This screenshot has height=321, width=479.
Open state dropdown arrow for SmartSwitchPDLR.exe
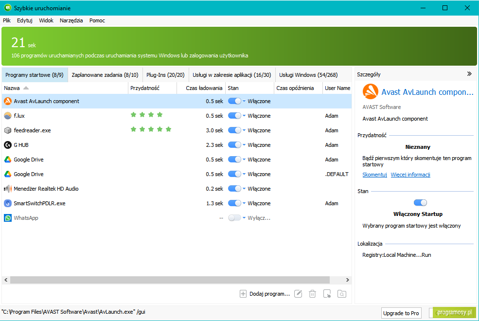point(244,203)
